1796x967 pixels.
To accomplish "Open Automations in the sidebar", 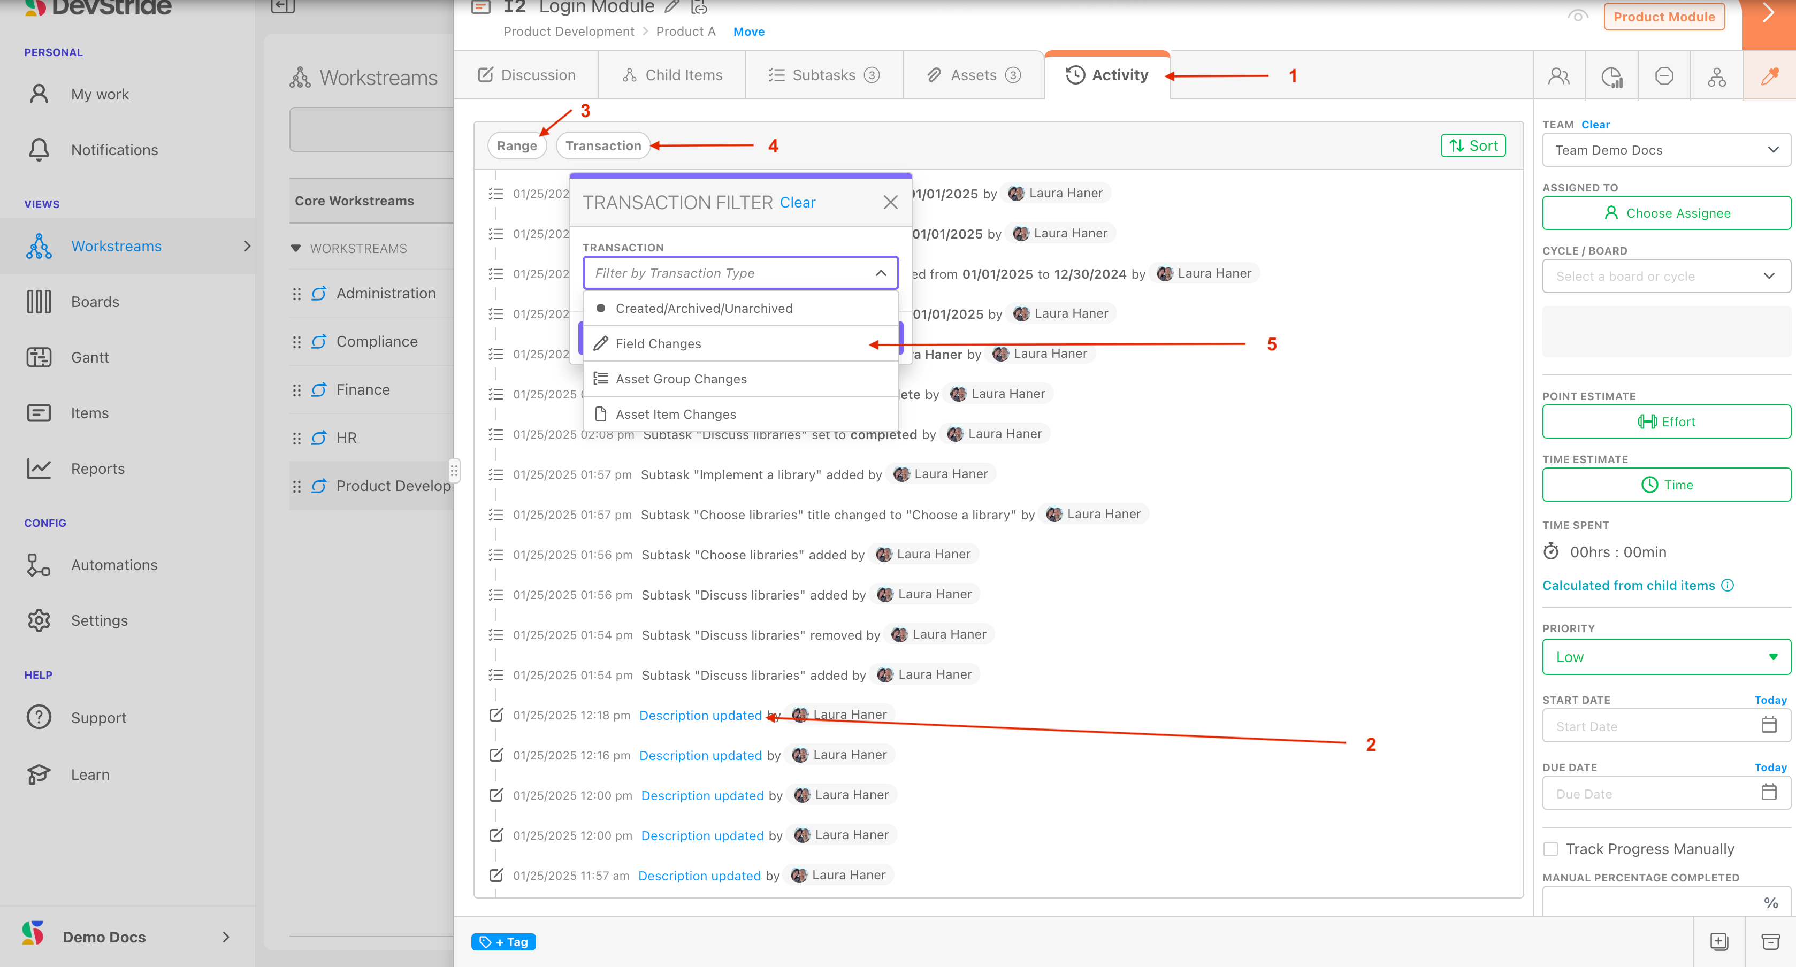I will pos(113,565).
